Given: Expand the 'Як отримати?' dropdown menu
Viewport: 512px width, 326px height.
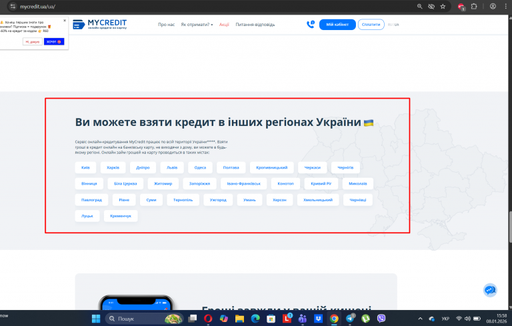Looking at the screenshot, I should [197, 25].
